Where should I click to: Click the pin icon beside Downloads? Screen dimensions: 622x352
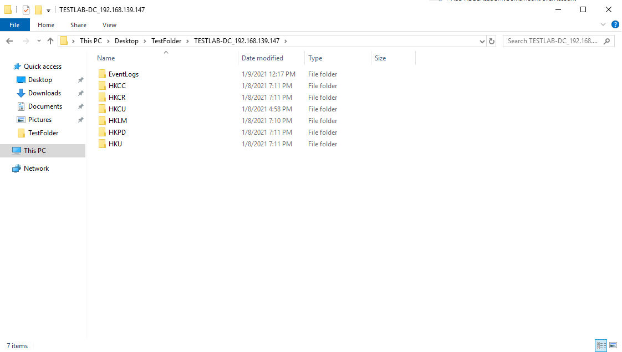pyautogui.click(x=80, y=93)
